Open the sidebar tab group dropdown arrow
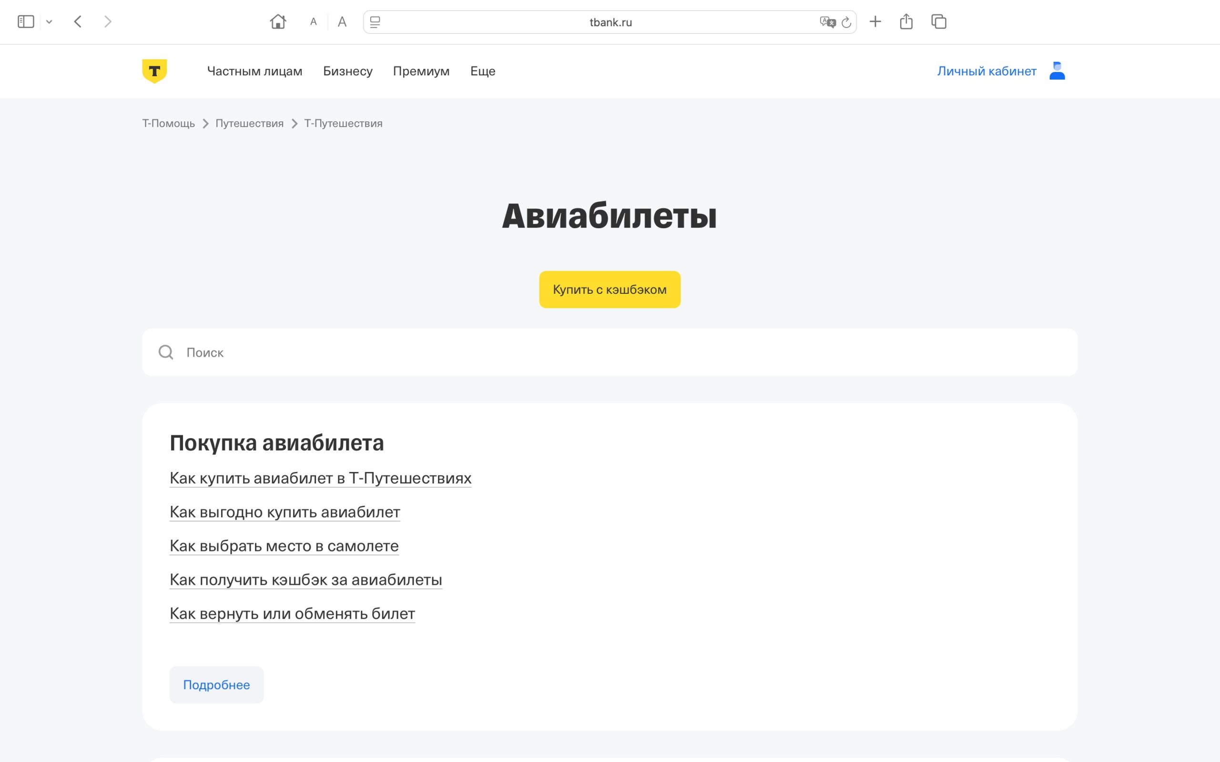The width and height of the screenshot is (1220, 762). click(x=49, y=22)
